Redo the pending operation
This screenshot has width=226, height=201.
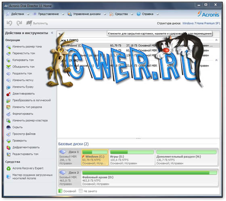coord(19,23)
